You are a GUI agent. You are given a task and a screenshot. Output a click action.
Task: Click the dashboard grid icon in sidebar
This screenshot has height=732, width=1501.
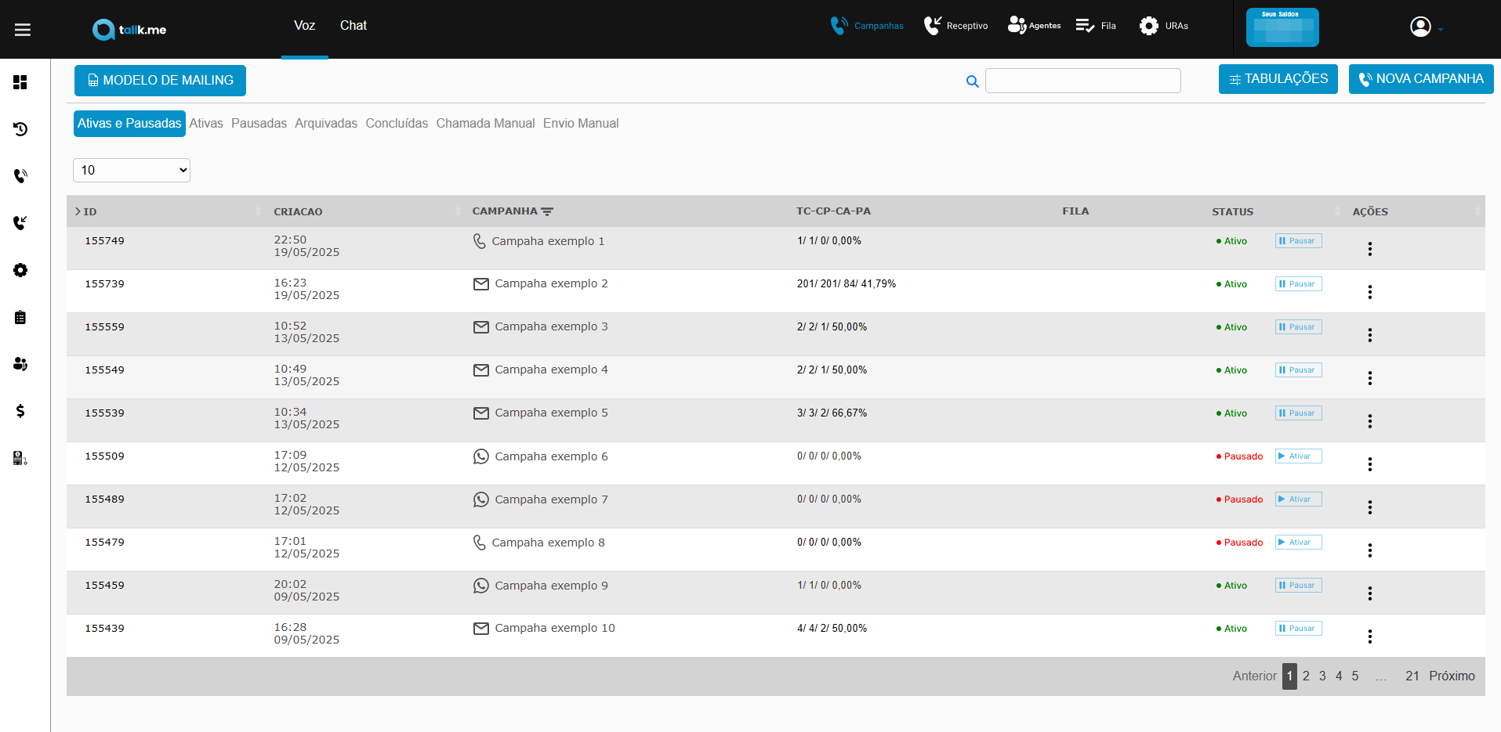20,82
